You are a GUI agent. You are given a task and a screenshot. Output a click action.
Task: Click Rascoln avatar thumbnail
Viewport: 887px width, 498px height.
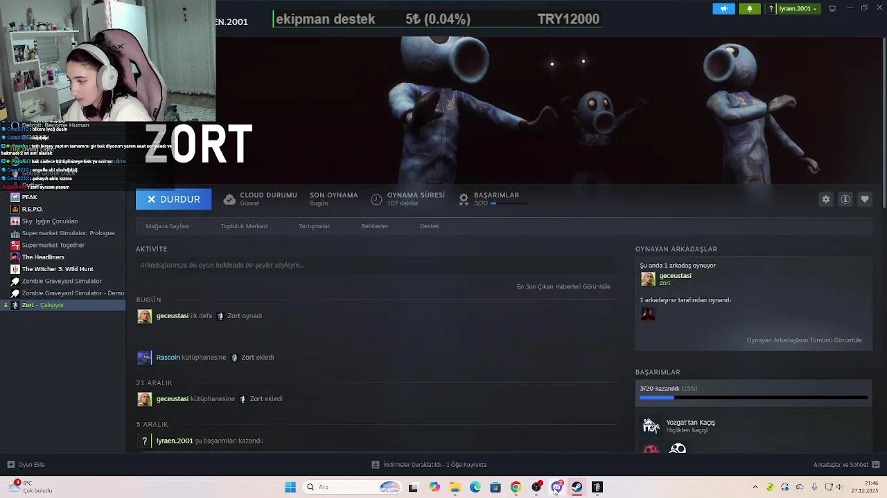[144, 358]
